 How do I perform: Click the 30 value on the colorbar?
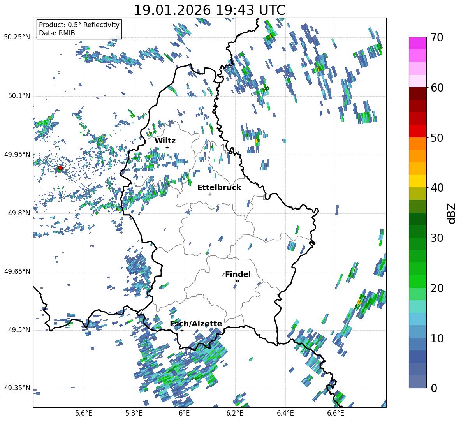click(436, 238)
